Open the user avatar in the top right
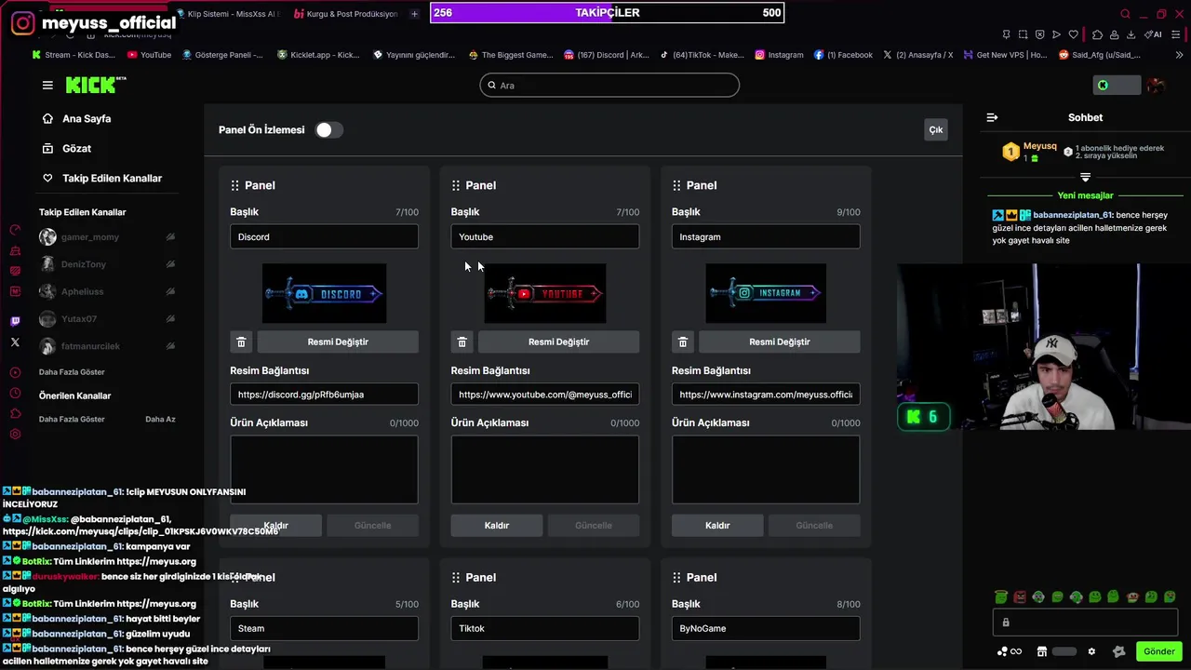 coord(1156,86)
